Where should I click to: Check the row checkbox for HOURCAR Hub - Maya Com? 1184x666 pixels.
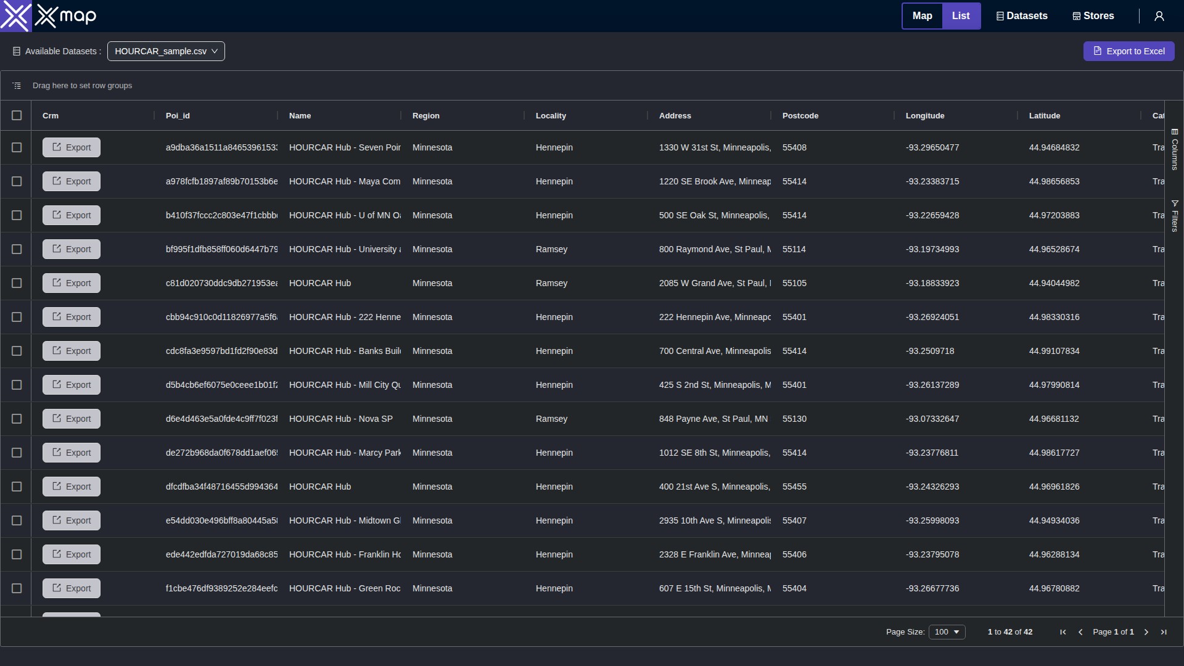tap(17, 181)
